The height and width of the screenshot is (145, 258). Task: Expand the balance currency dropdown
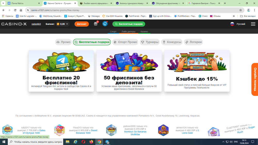point(67,24)
